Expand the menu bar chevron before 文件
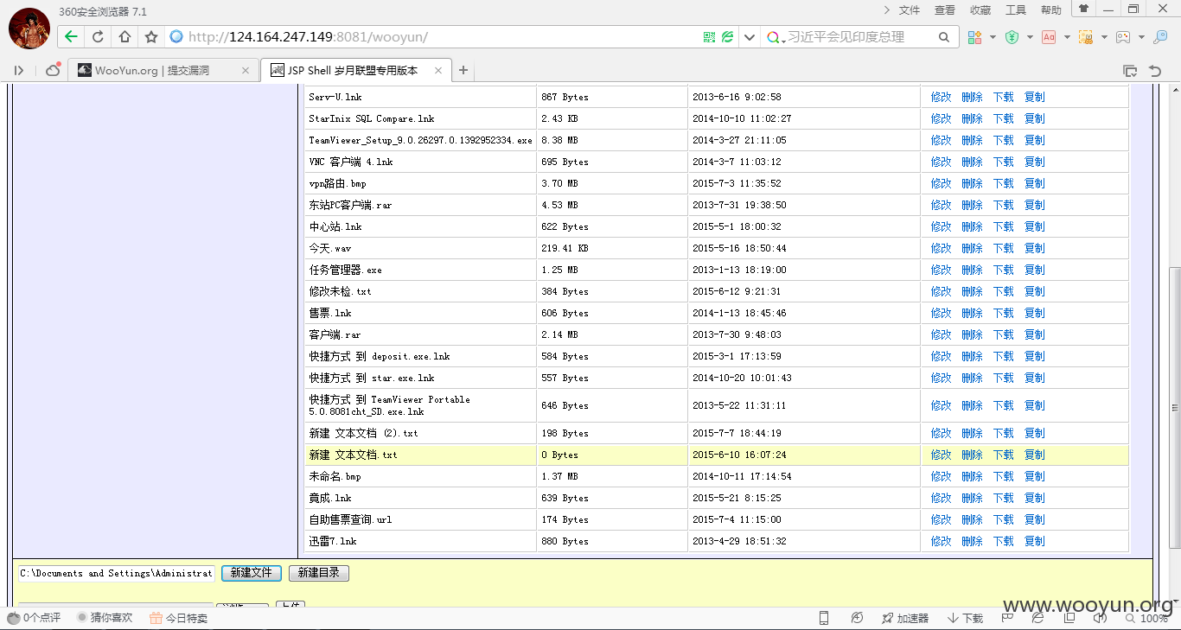 coord(887,10)
